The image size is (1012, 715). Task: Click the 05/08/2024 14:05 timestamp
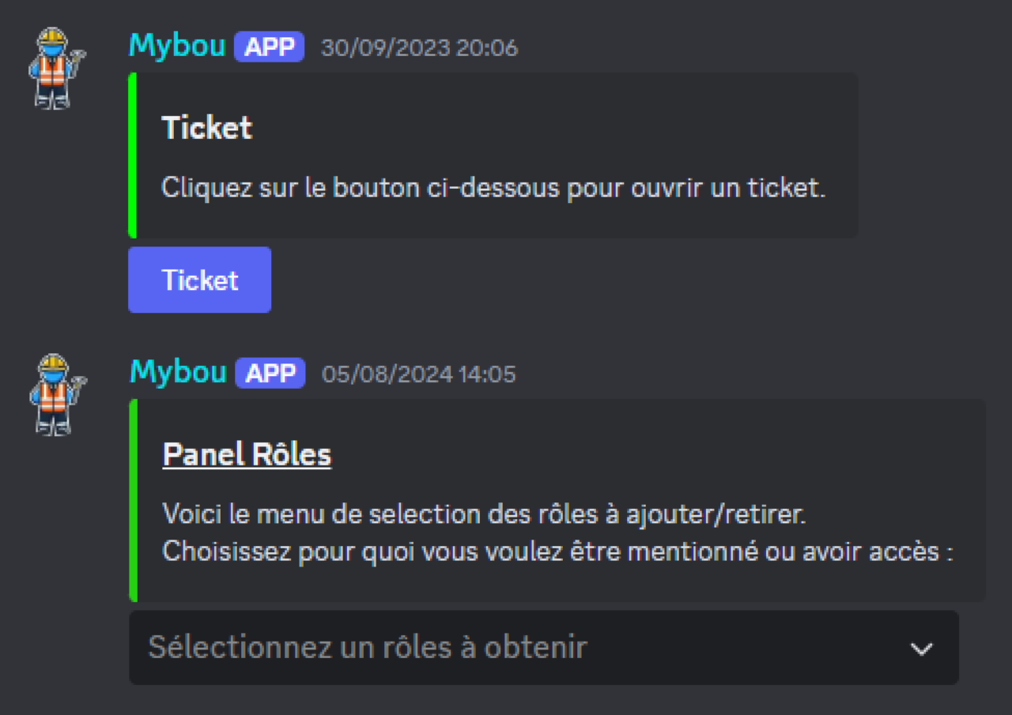coord(418,374)
